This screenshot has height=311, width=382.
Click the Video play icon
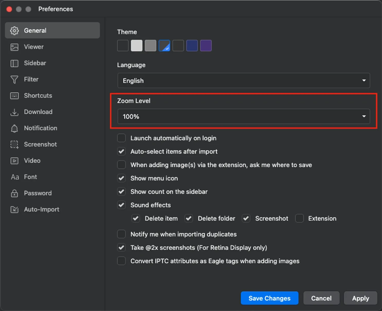[14, 161]
